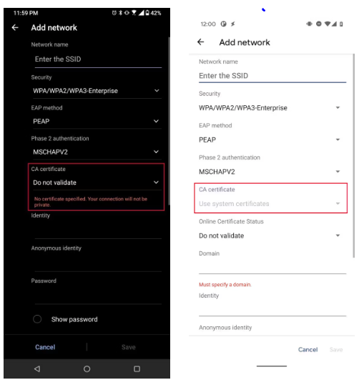Tap Cancel on the light screen
This screenshot has height=385, width=364.
pos(308,349)
